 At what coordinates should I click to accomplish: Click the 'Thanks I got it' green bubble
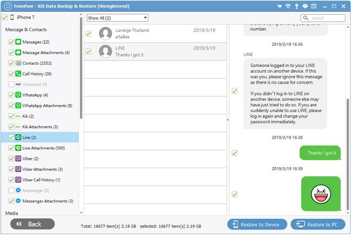coord(320,153)
